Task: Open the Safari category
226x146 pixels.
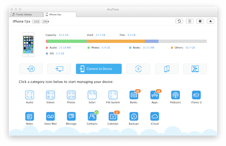Action: tap(92, 95)
